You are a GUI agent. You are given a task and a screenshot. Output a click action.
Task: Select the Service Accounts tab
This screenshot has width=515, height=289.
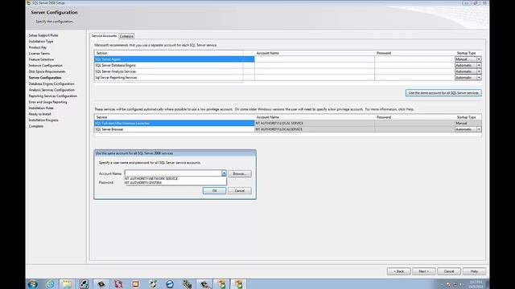click(x=104, y=35)
